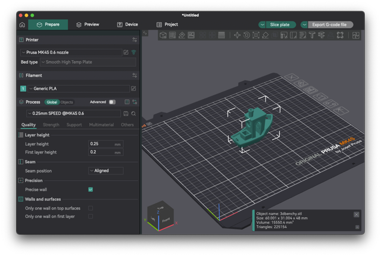Click the Slice plate button

point(281,24)
